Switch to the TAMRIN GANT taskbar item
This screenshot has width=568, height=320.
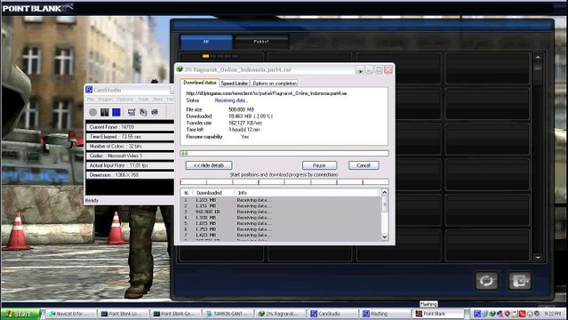coord(228,314)
